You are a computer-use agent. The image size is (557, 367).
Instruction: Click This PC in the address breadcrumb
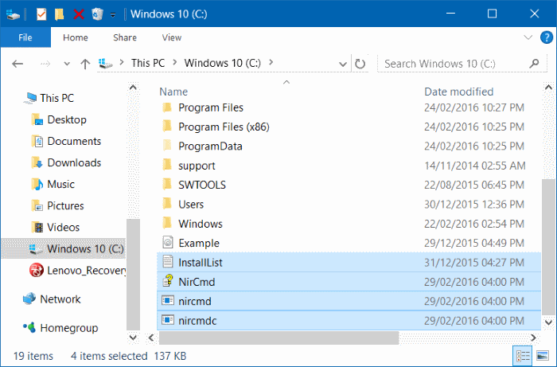148,63
